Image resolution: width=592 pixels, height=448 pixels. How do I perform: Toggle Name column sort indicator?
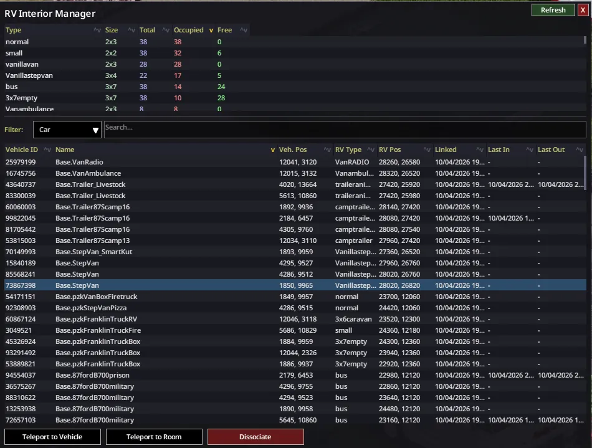[272, 150]
